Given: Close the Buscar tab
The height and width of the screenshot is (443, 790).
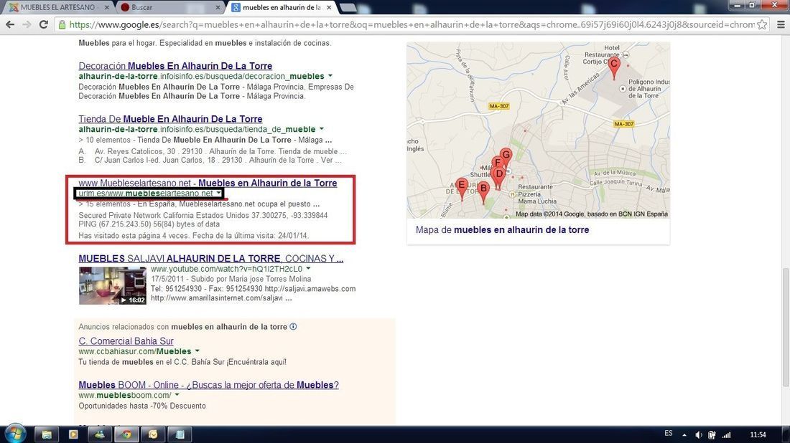Looking at the screenshot, I should [218, 8].
